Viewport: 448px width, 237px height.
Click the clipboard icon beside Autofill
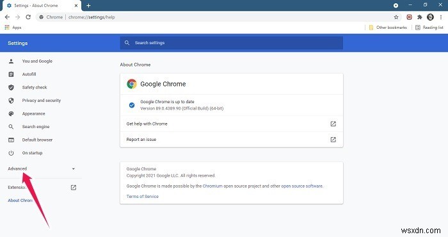pyautogui.click(x=11, y=74)
